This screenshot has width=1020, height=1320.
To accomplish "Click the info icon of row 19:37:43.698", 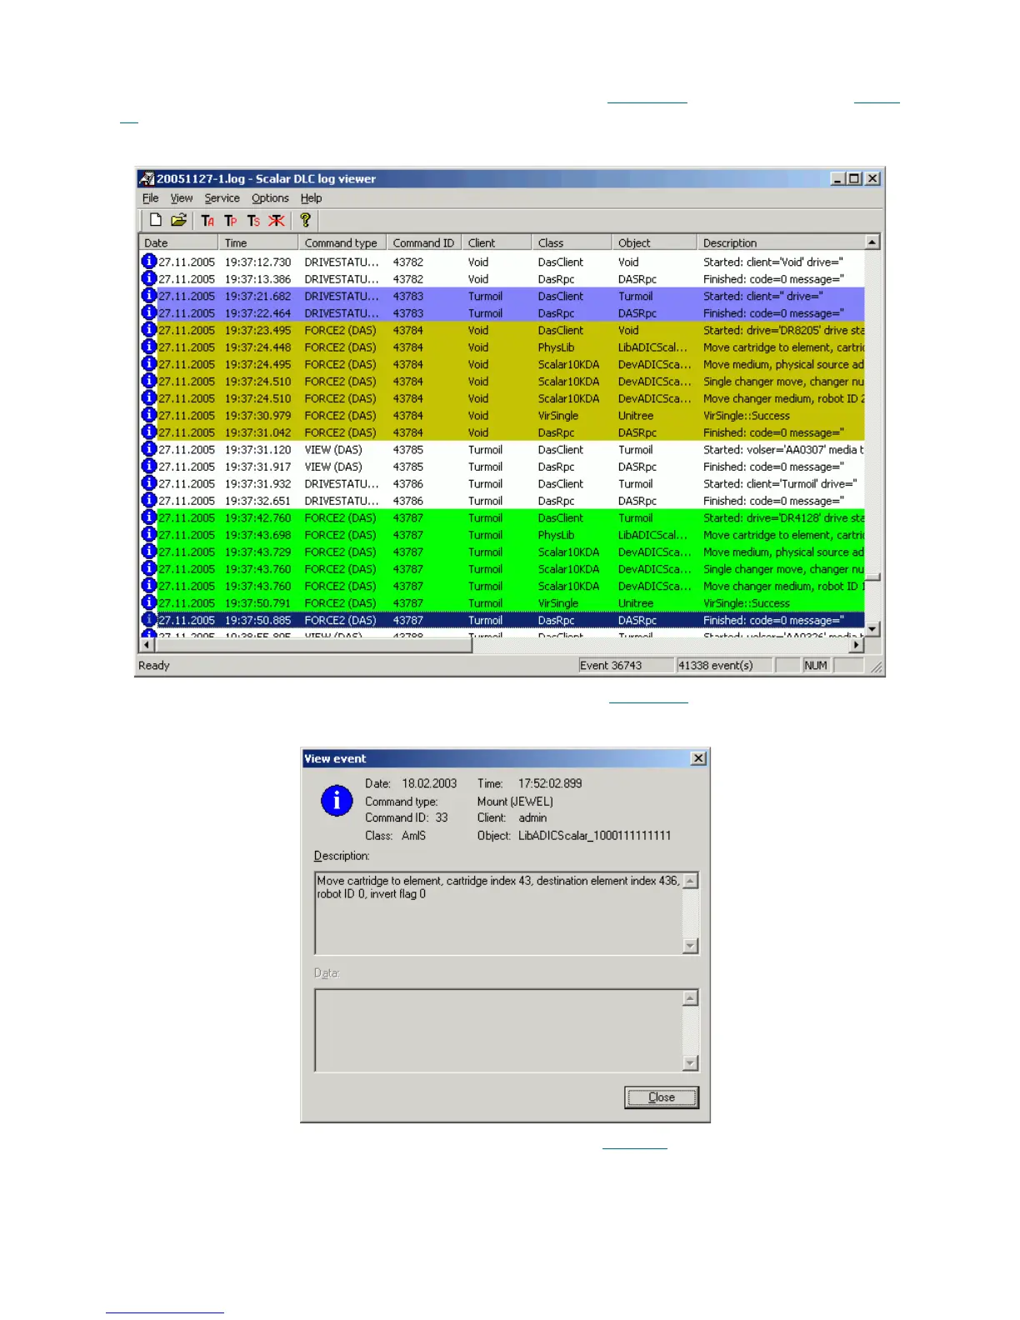I will [x=149, y=534].
